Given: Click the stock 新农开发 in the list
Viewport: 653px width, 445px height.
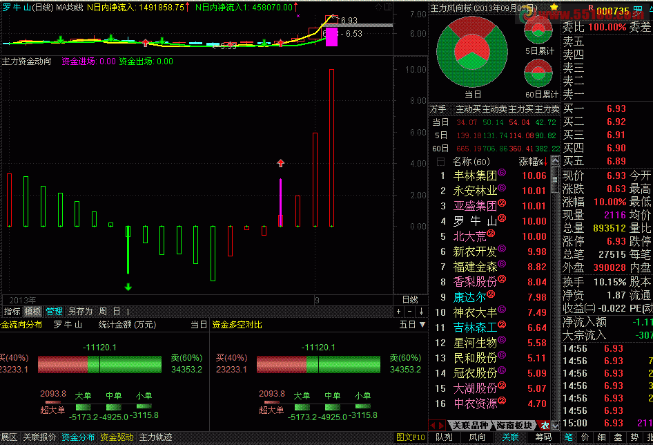Looking at the screenshot, I should click(475, 252).
